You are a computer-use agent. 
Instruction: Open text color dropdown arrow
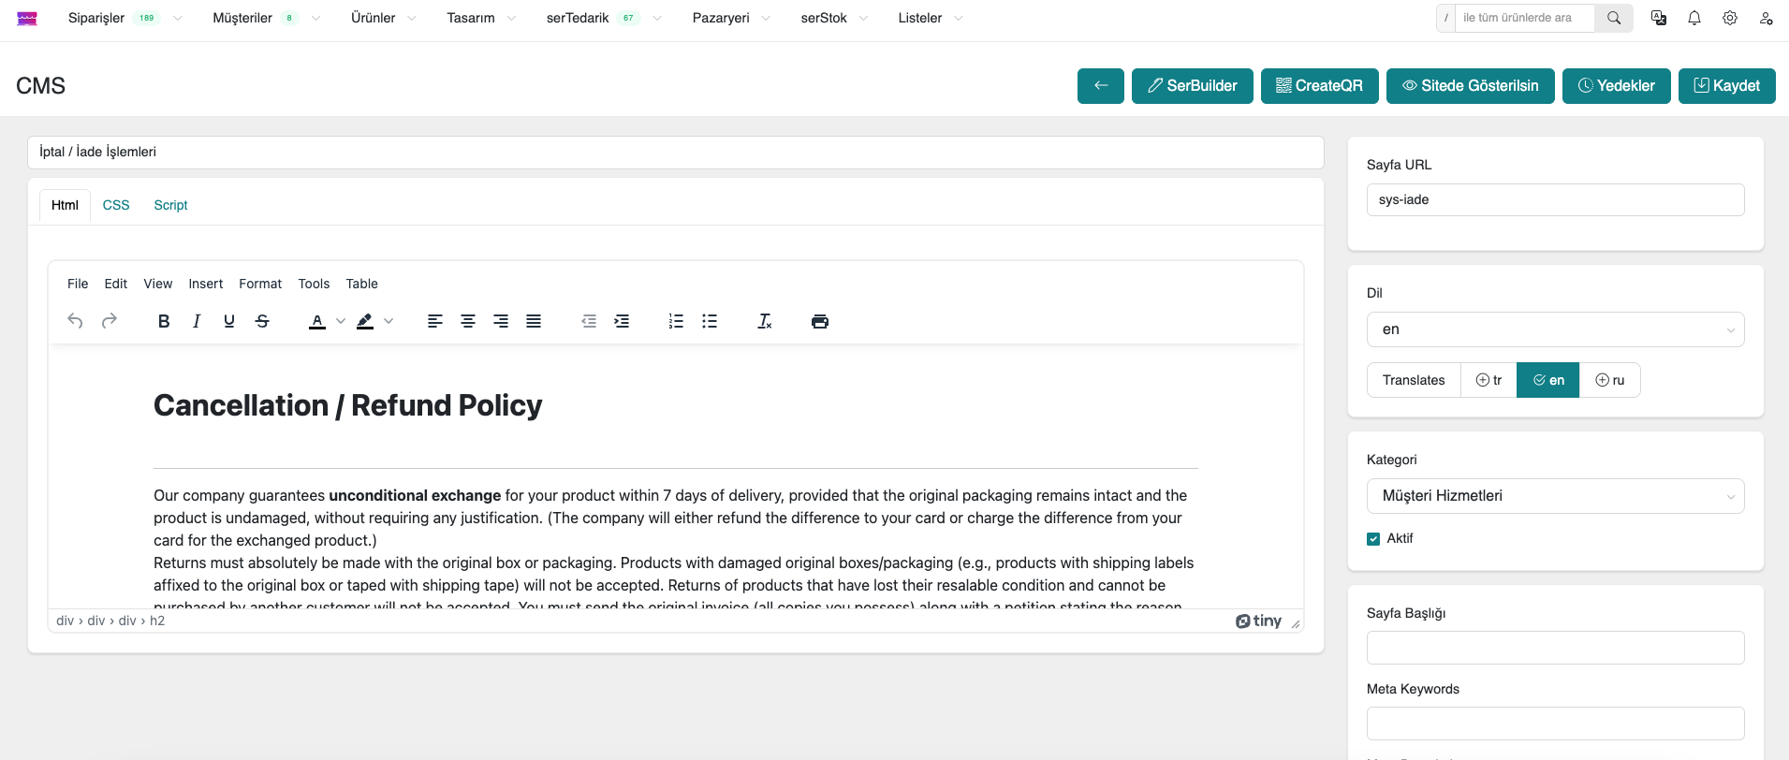tap(341, 321)
